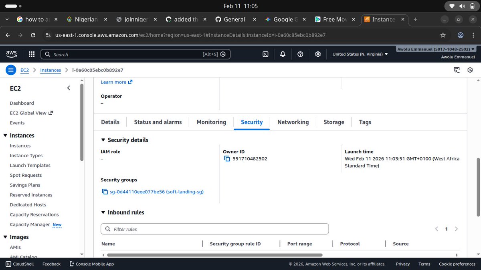This screenshot has height=270, width=481.
Task: Open the help question mark menu
Action: pyautogui.click(x=300, y=54)
